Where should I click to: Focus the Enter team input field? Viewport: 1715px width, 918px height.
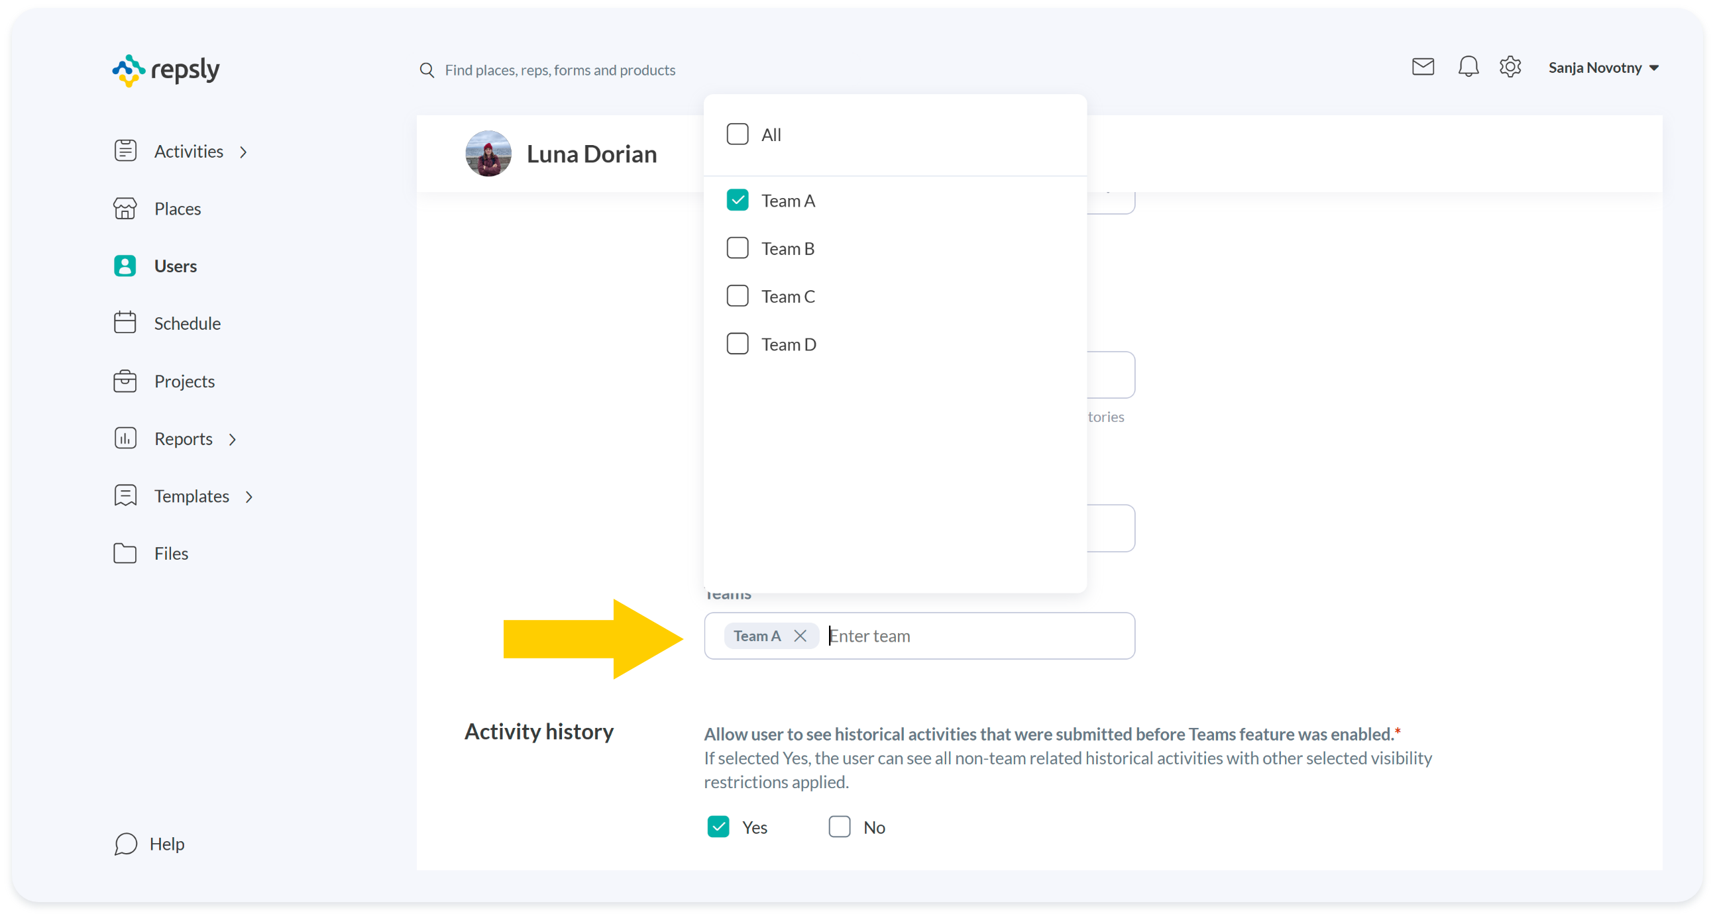pyautogui.click(x=972, y=636)
